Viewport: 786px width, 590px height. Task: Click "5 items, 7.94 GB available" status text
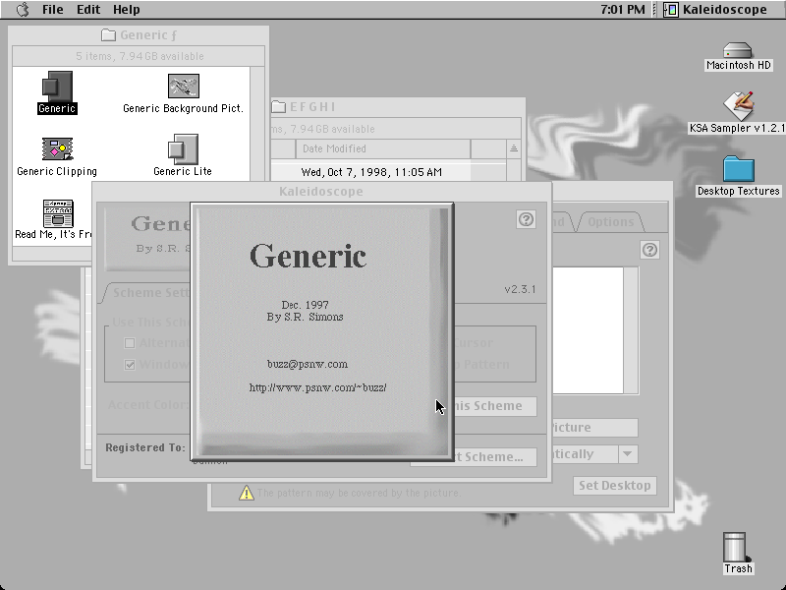click(x=140, y=56)
